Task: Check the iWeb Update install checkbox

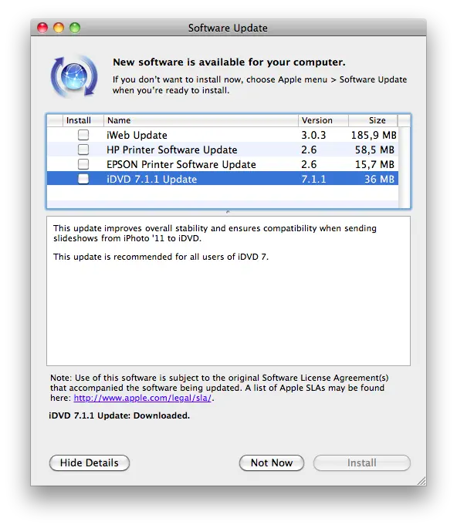Action: pos(83,135)
